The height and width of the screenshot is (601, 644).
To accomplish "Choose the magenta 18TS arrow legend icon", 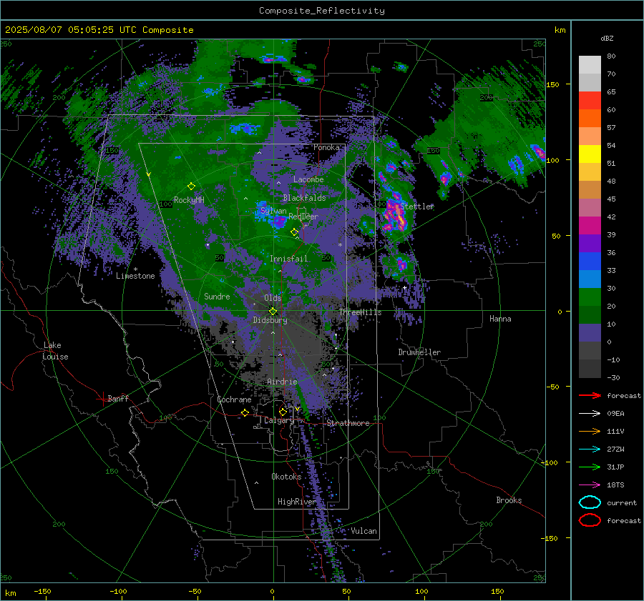I will tap(590, 485).
